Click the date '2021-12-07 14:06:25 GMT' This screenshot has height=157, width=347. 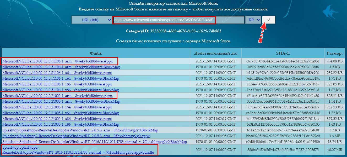click(216, 150)
